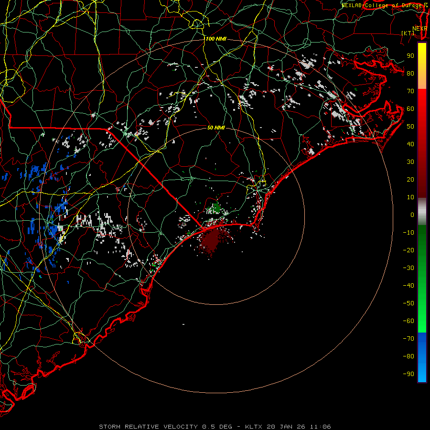Click the 20 value on velocity scale
430x430 pixels.
click(x=410, y=179)
